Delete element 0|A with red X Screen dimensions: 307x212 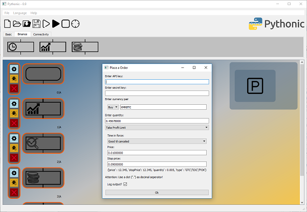14,88
